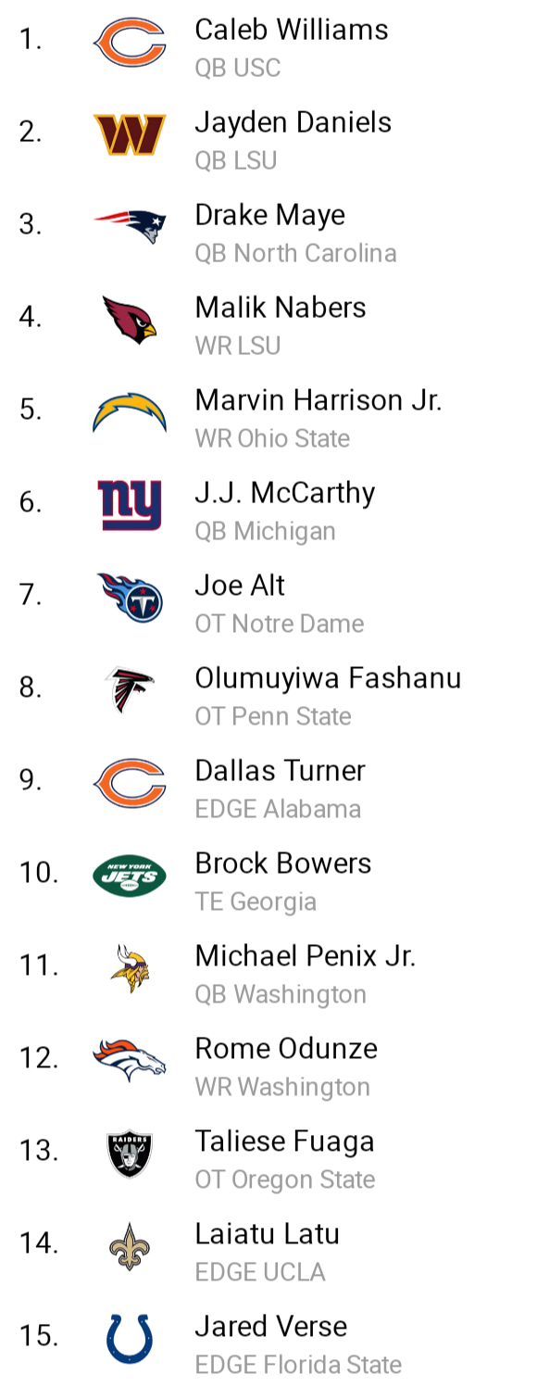This screenshot has width=537, height=1400.
Task: Click the Los Angeles Chargers bolt logo
Action: (x=130, y=412)
